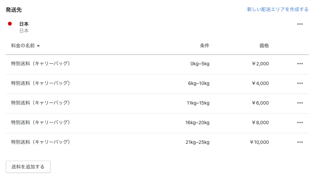The width and height of the screenshot is (314, 178).
Task: Click the ¥10,000 price cell
Action: 259,142
